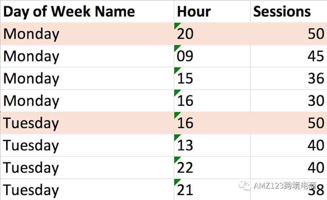Click the Monday cell in the hour 20 row
Screen dimensions: 327x200
coord(87,34)
